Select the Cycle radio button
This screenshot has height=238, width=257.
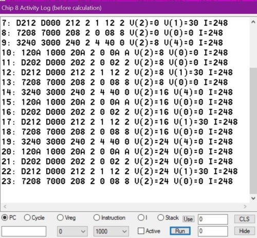pos(27,218)
